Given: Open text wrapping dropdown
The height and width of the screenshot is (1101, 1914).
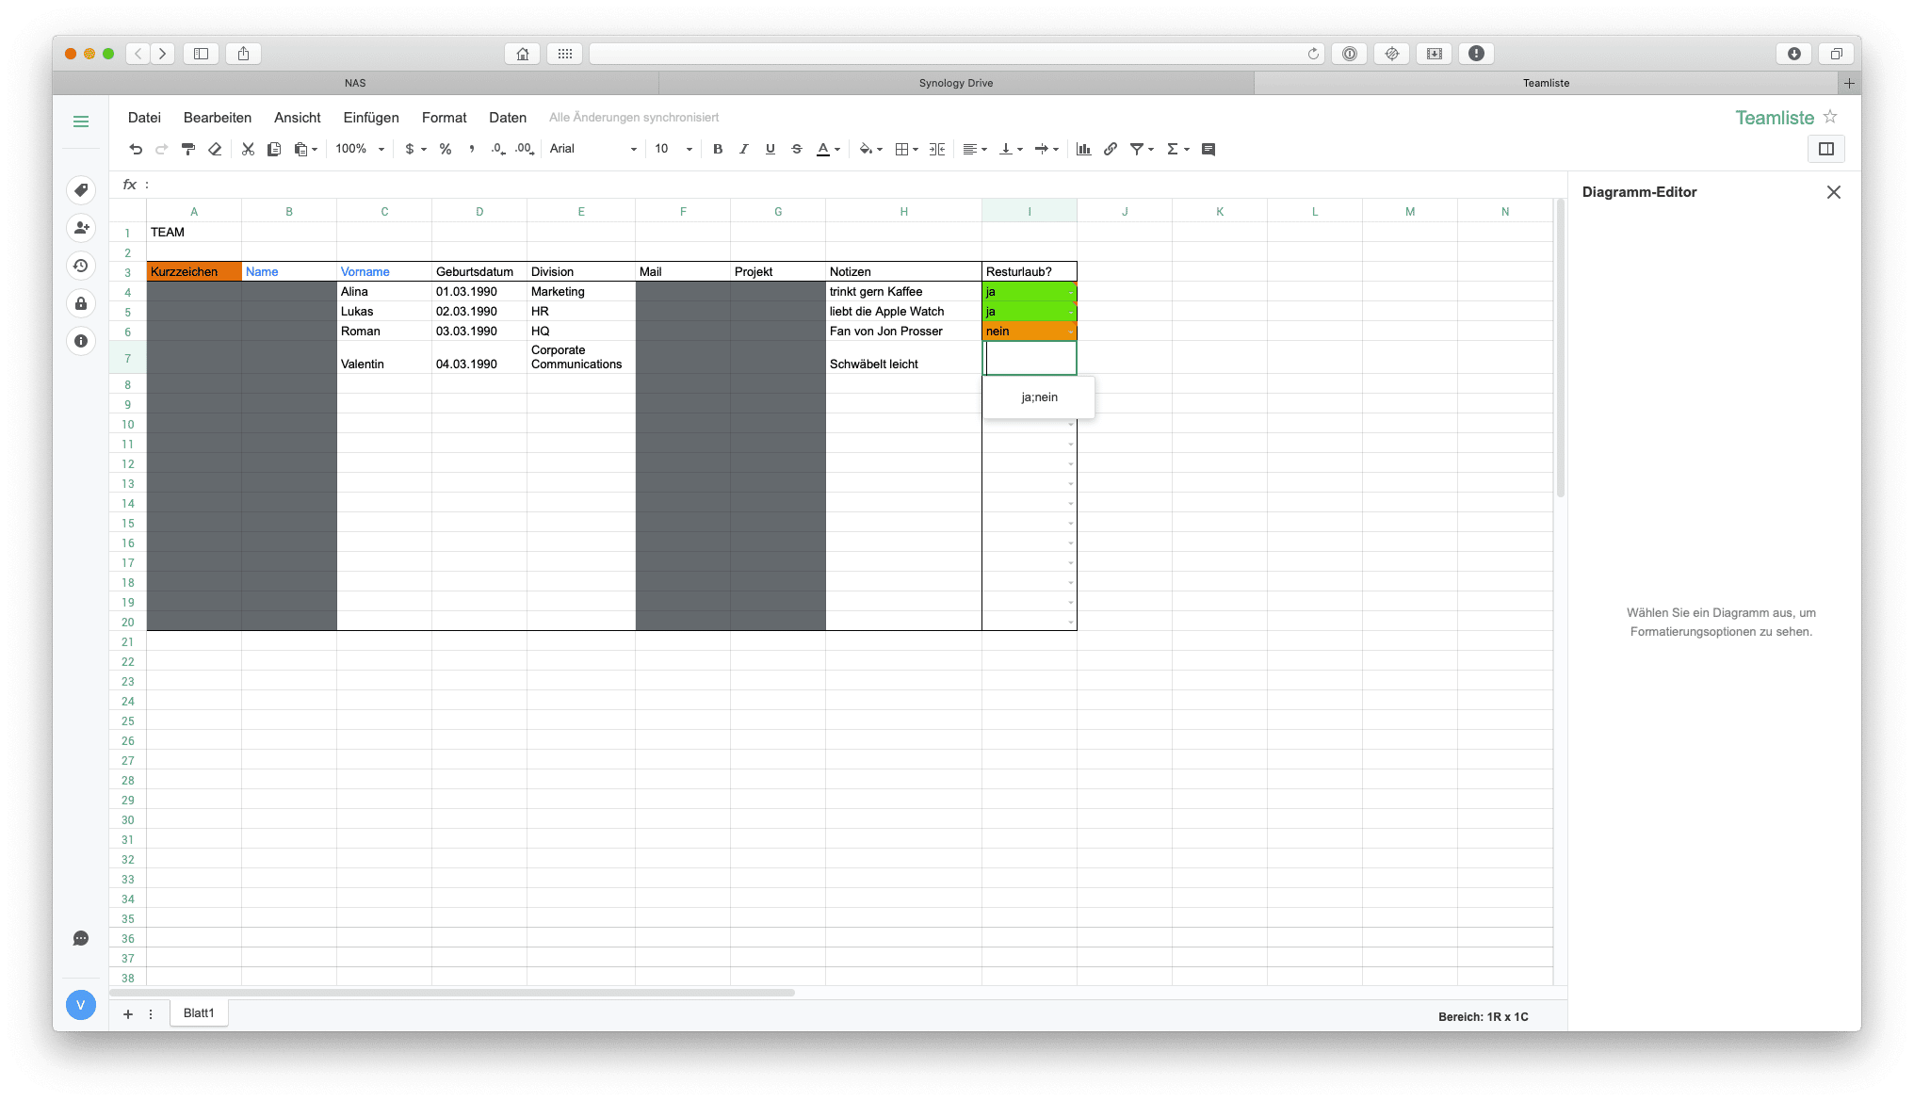Looking at the screenshot, I should [1046, 149].
